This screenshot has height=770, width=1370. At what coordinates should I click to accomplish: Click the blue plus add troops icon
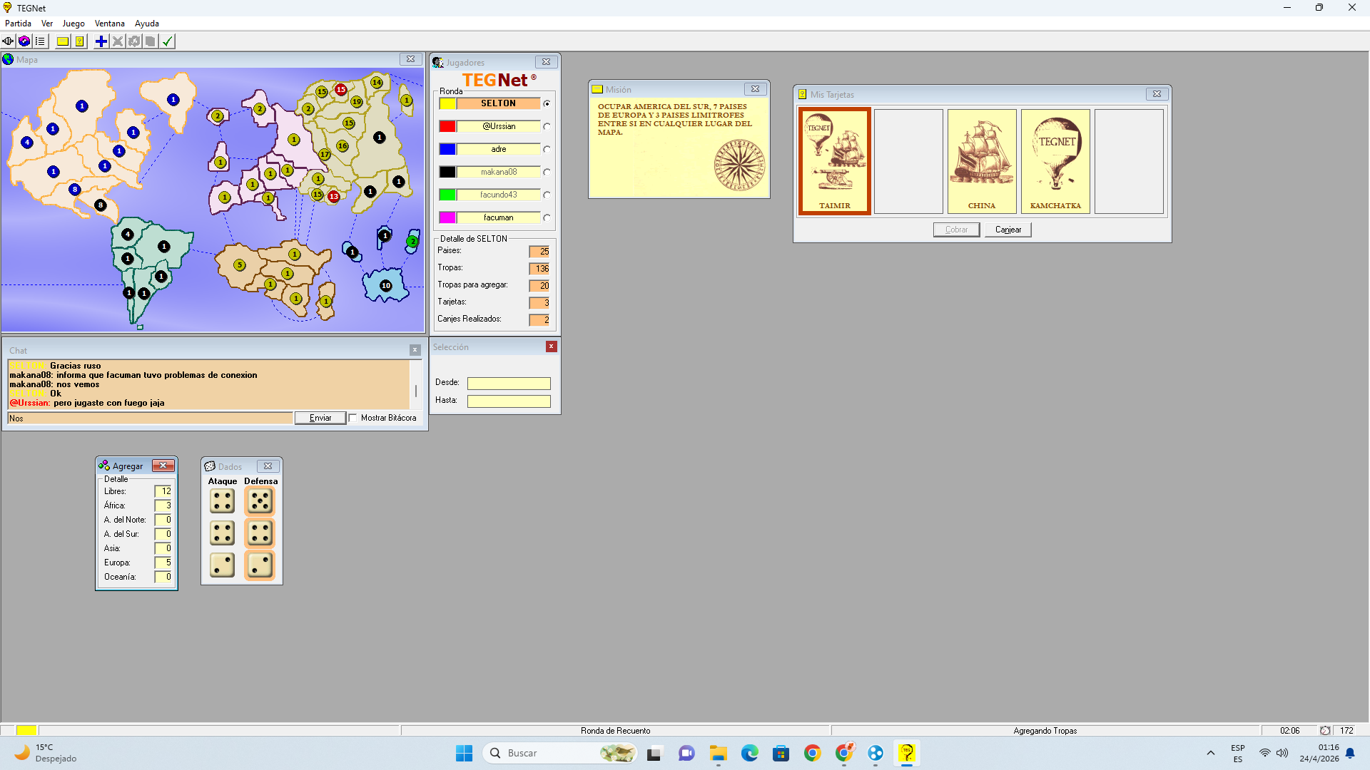pyautogui.click(x=101, y=41)
